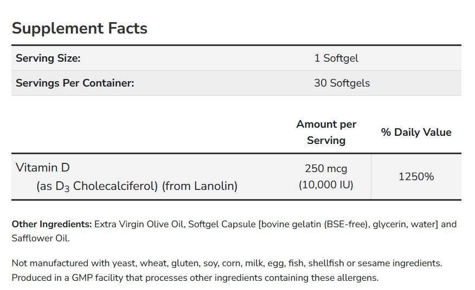Click the Safflower Oil text

point(40,238)
